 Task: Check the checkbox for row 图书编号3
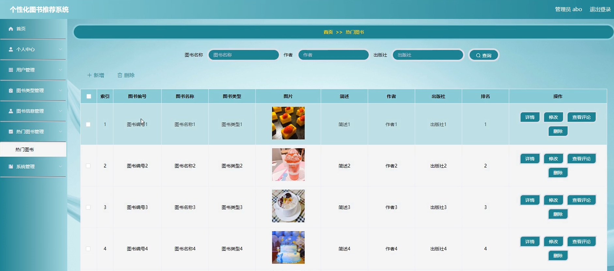tap(88, 207)
